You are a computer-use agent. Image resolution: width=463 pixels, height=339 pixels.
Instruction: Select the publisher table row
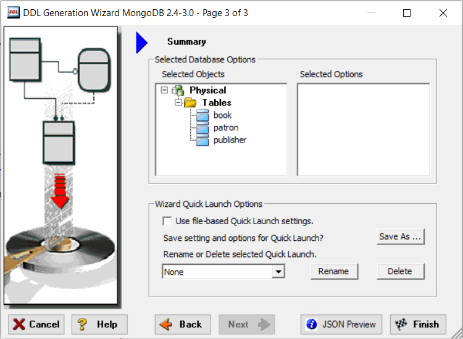[230, 140]
